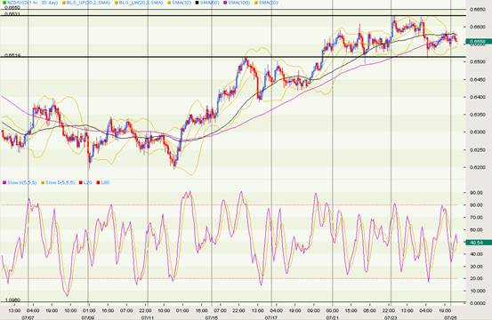Click the L80 level legend label
This screenshot has height=320, width=492.
click(x=105, y=182)
